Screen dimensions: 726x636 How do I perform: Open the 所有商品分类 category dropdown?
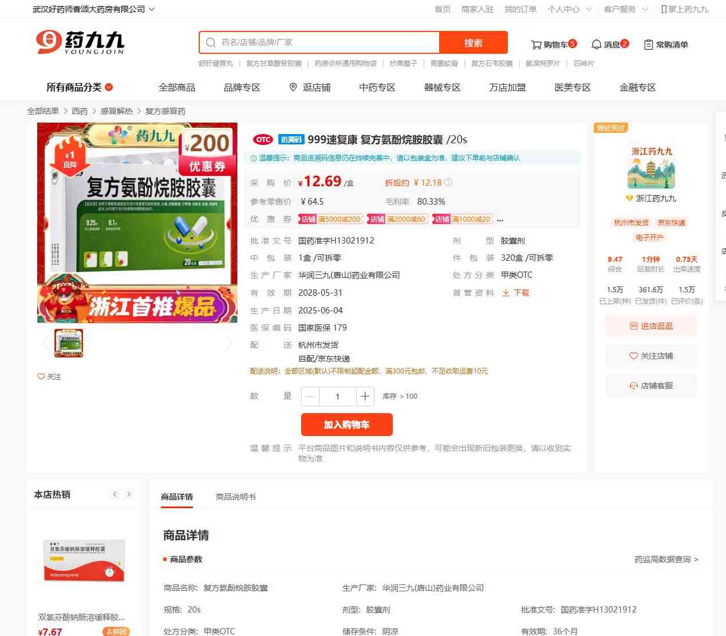point(80,87)
